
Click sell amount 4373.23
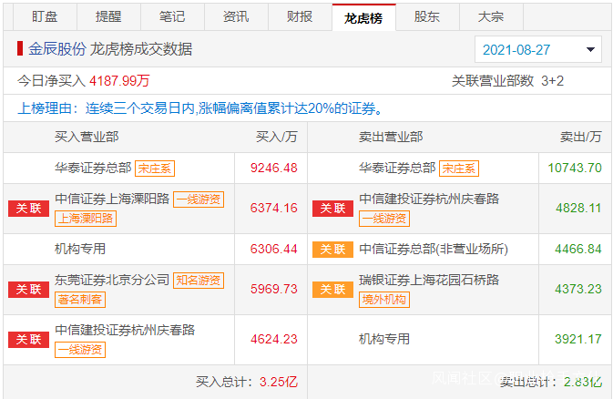[578, 289]
